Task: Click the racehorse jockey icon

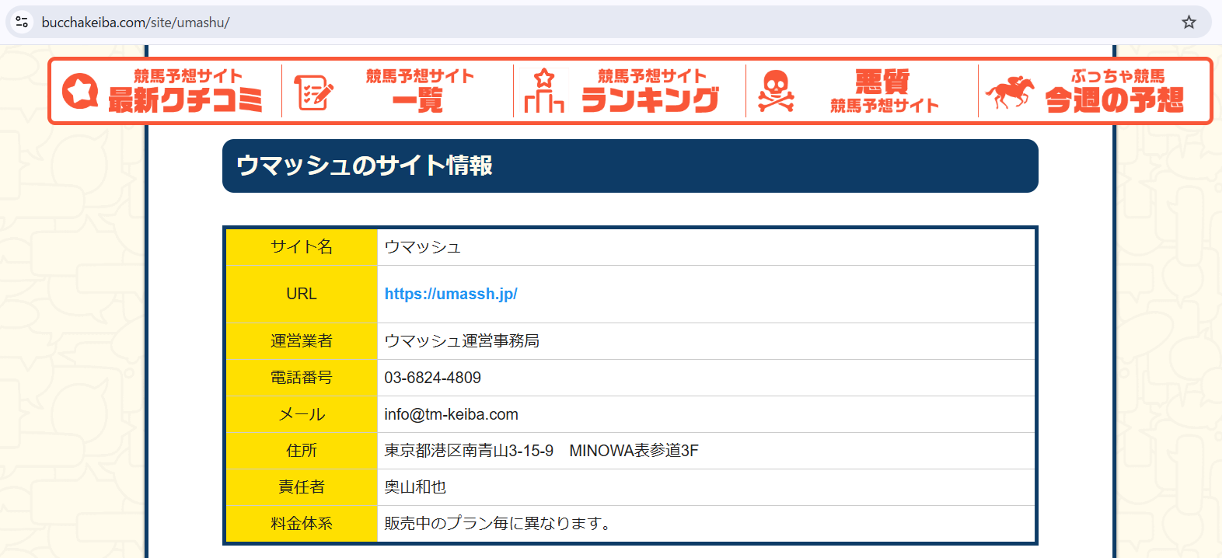Action: pos(1010,92)
